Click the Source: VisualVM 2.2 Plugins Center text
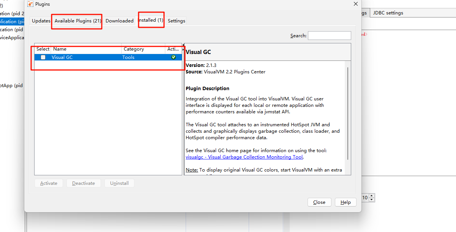 [x=226, y=72]
